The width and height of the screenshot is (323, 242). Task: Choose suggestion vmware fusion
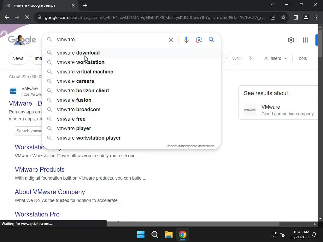[x=132, y=100]
